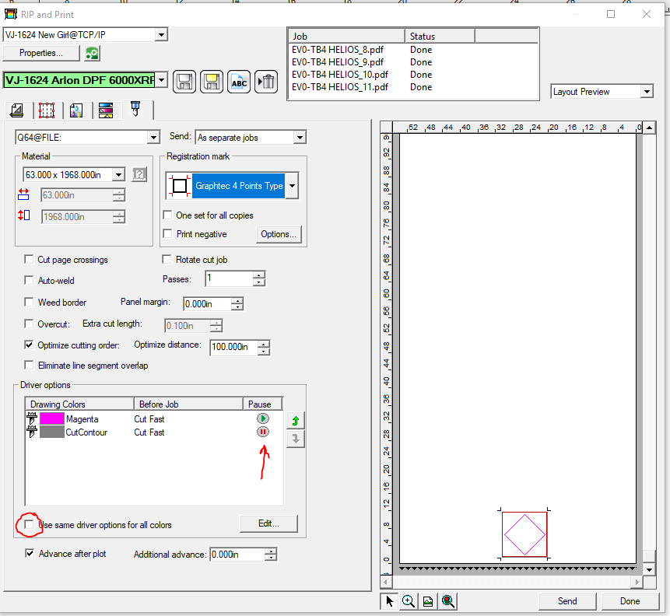This screenshot has width=670, height=616.
Task: Click the Done button
Action: (630, 601)
